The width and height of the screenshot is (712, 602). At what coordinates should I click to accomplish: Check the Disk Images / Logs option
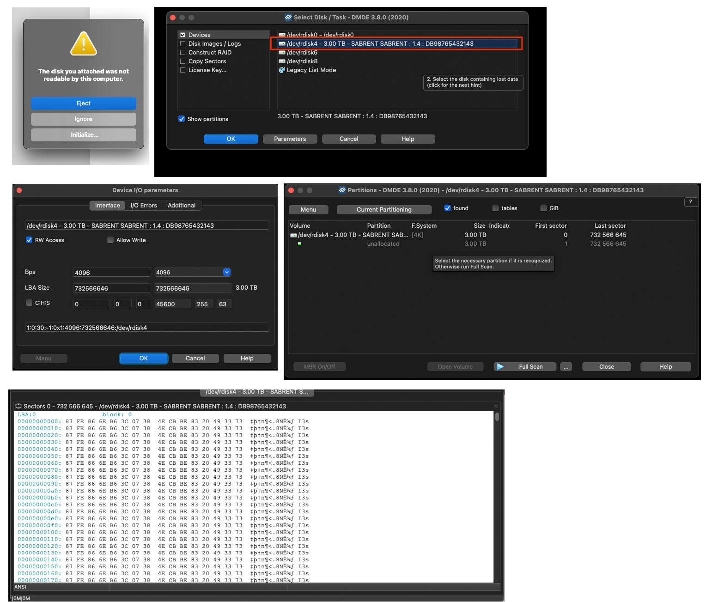point(183,44)
